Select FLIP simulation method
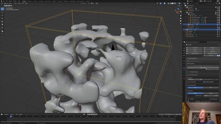This screenshot has height=124, width=221. pos(195,87)
